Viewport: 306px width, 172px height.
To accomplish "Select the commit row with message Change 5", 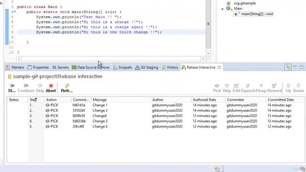I will pos(156,121).
